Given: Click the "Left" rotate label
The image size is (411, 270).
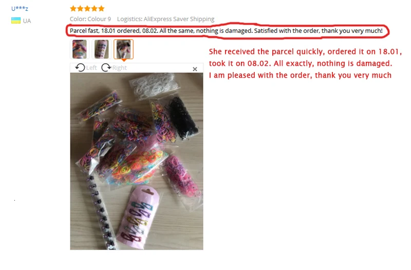Looking at the screenshot, I should tap(91, 68).
